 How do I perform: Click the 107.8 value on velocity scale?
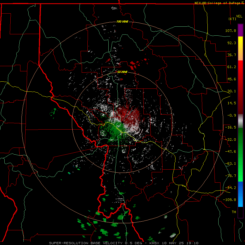tap(231, 30)
